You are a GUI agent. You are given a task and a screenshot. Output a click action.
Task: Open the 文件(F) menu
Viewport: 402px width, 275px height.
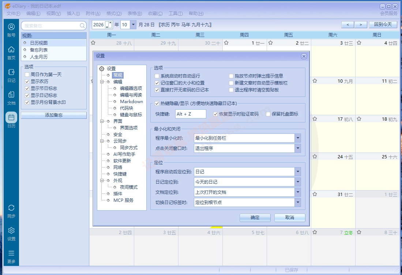pyautogui.click(x=13, y=13)
